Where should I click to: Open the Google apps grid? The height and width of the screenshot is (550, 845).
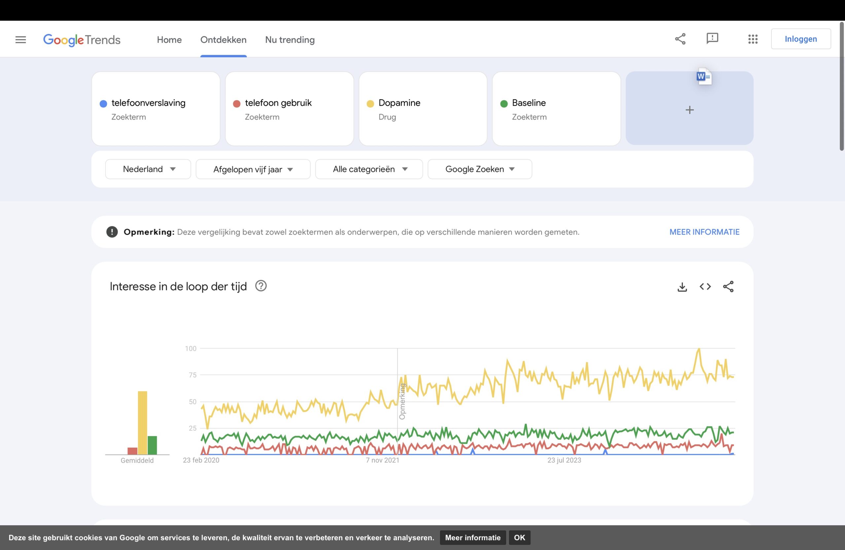click(x=753, y=39)
